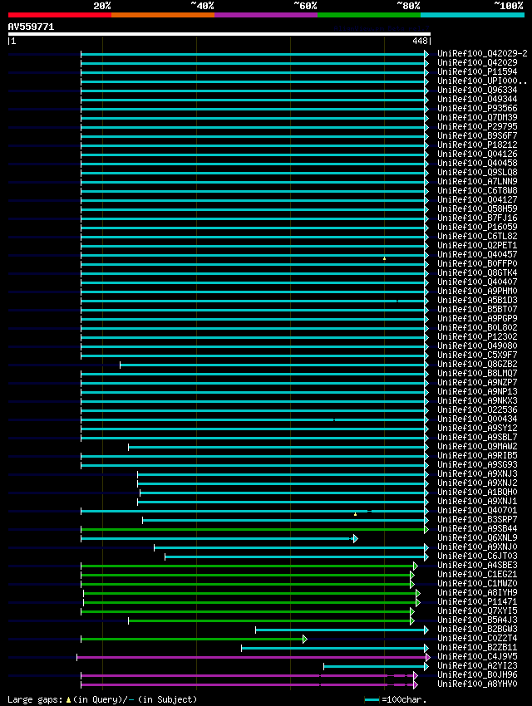Click the UniRef100_P93566 label
Viewport: 532px width, 706px height.
[x=477, y=109]
